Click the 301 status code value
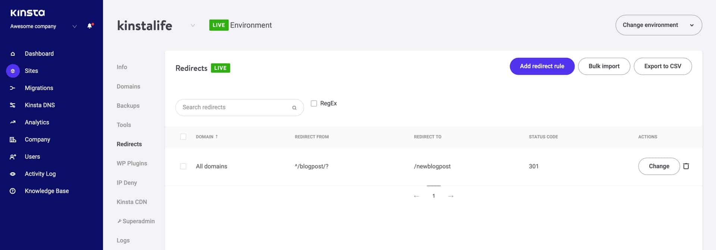The image size is (716, 250). click(x=534, y=166)
